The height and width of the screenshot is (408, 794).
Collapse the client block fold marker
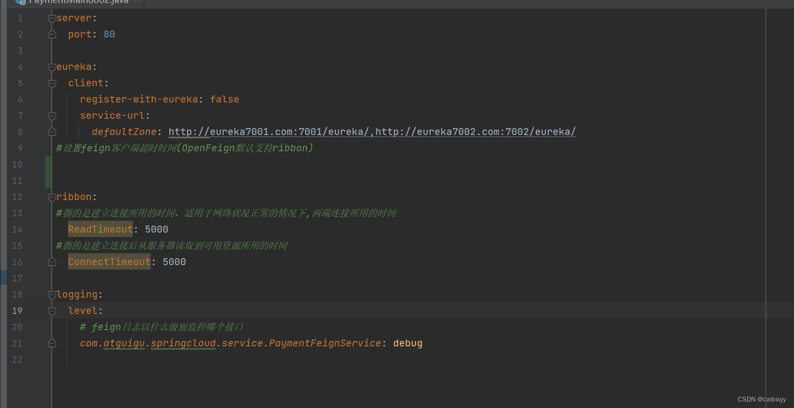(52, 83)
